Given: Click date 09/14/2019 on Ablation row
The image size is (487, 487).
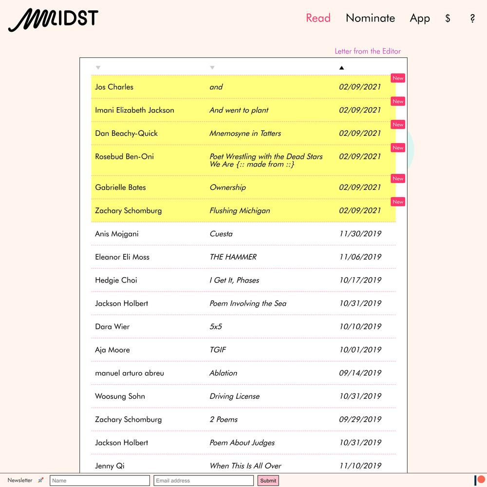Looking at the screenshot, I should tap(360, 373).
